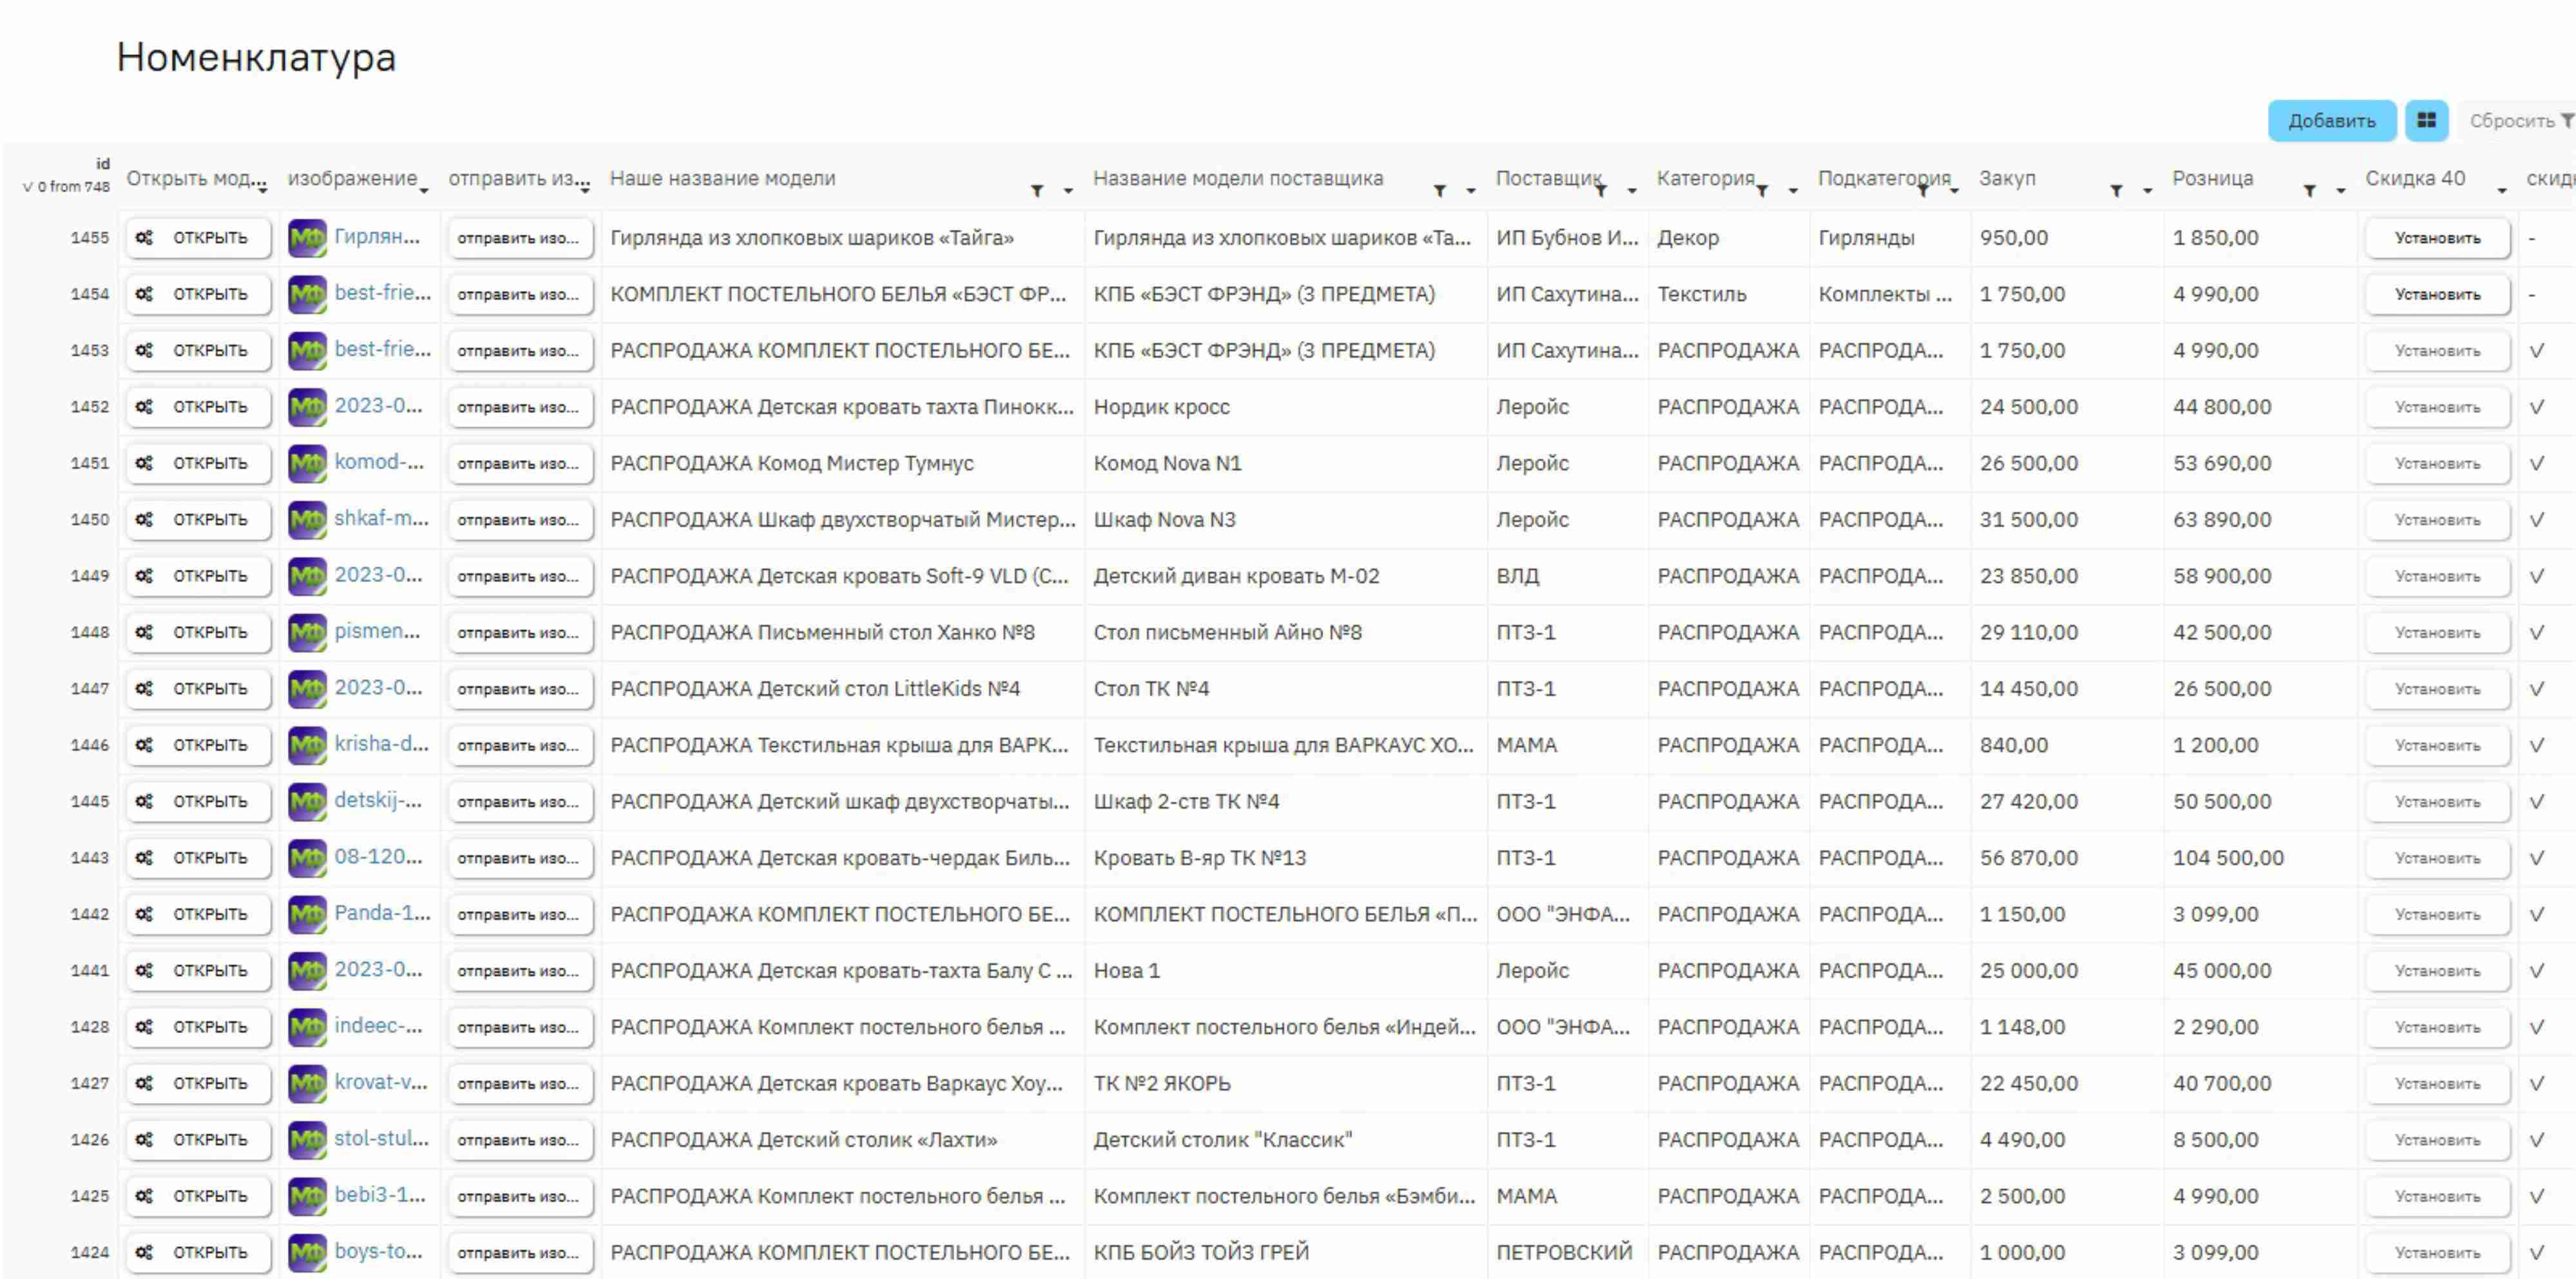Click the filter funnel icon next to Сбросить
Viewport: 2576px width, 1279px height.
pos(2567,120)
